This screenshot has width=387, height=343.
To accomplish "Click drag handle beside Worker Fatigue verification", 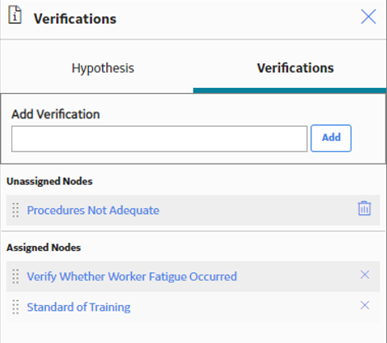I will 16,276.
